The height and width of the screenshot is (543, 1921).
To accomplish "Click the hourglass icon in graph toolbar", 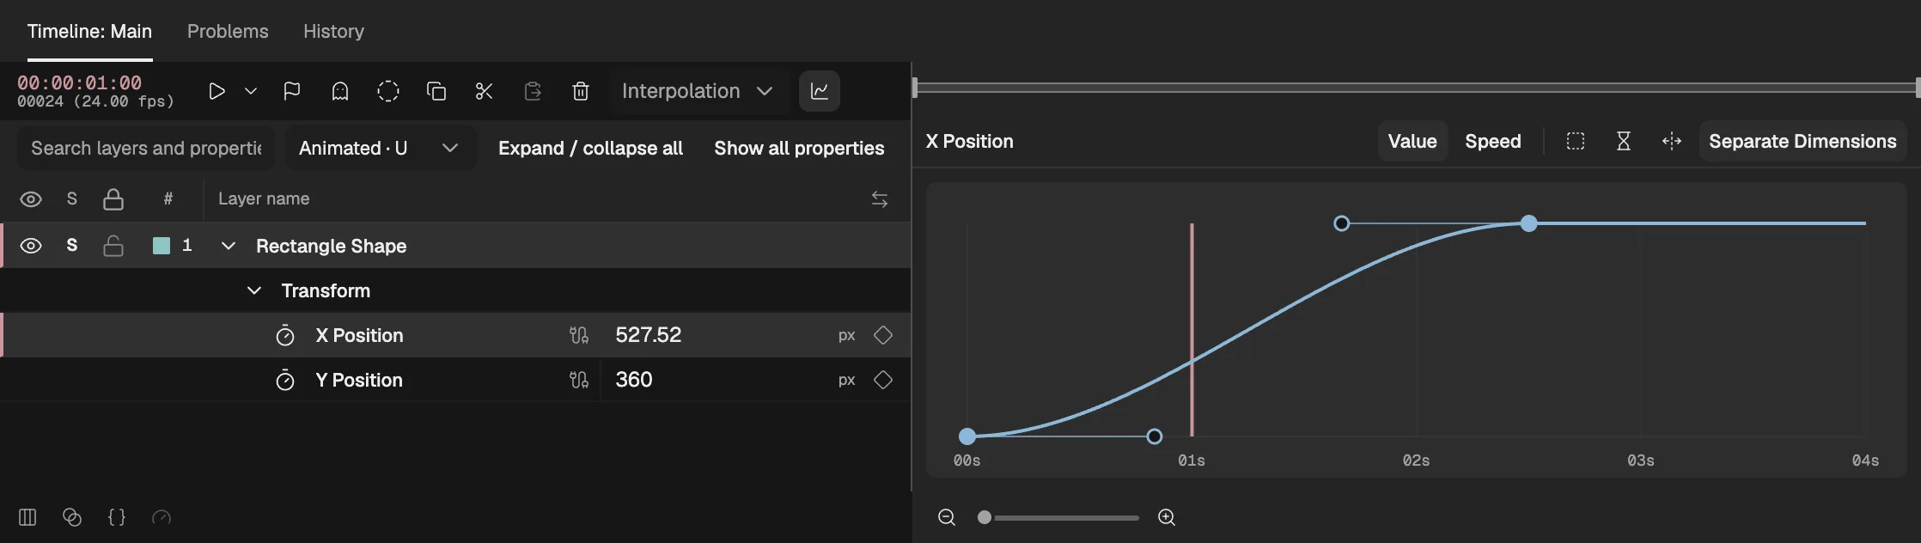I will [x=1624, y=141].
